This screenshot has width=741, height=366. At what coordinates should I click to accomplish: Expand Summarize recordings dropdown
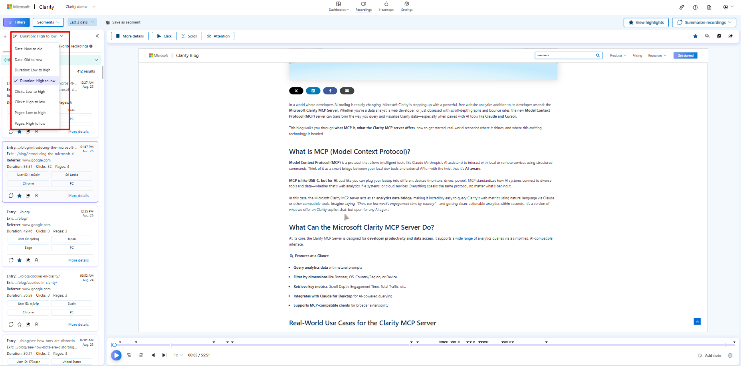[x=704, y=22]
